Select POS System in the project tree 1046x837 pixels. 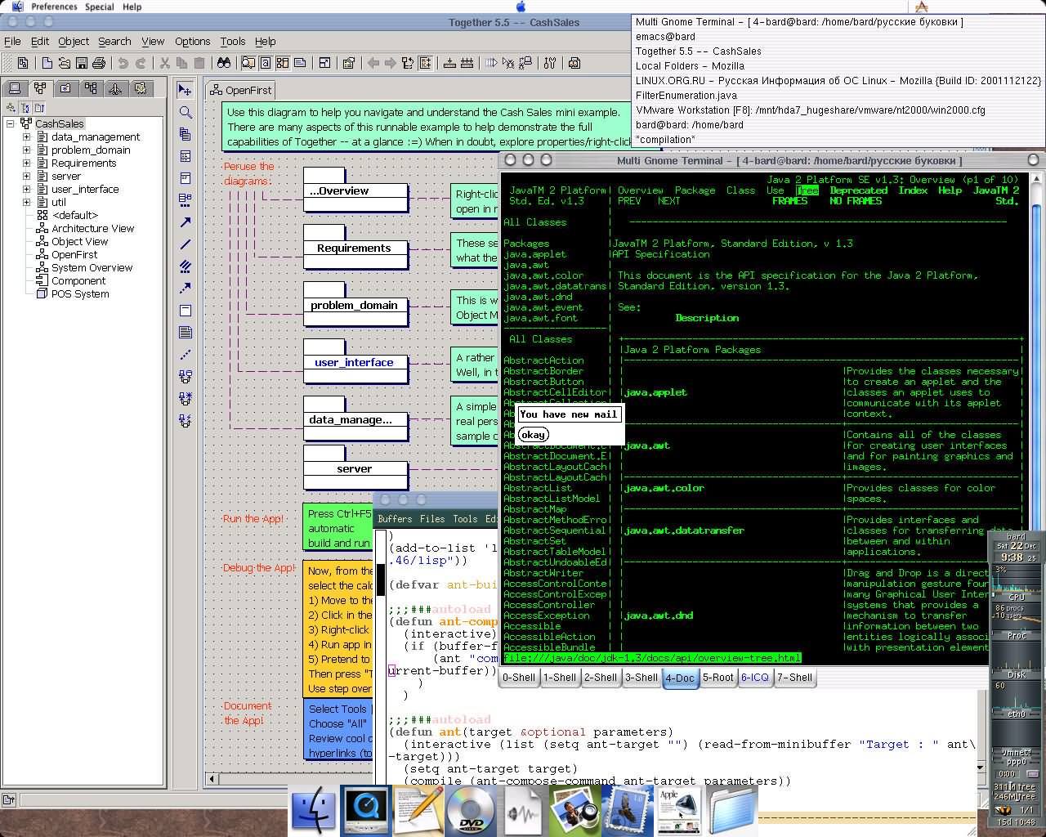80,293
